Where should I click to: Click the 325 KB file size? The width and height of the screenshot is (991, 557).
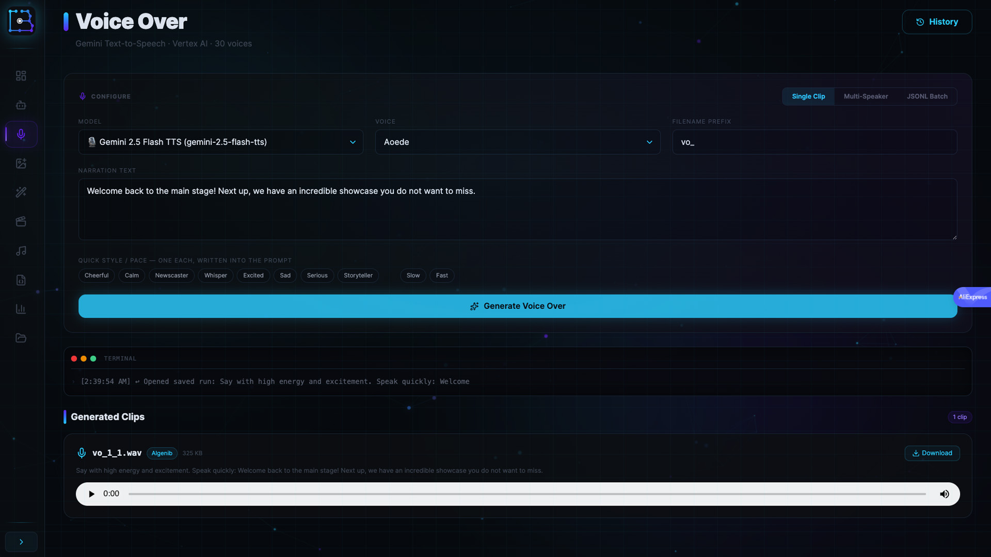[193, 453]
